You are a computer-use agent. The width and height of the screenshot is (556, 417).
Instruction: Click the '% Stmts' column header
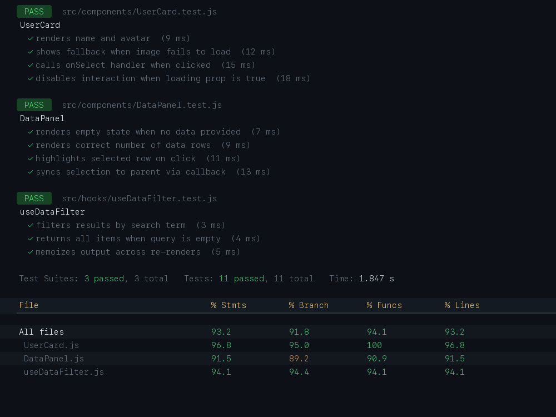pos(229,305)
